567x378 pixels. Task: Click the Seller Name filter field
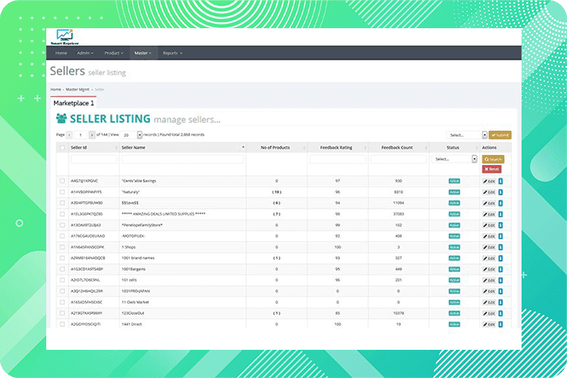(x=182, y=159)
